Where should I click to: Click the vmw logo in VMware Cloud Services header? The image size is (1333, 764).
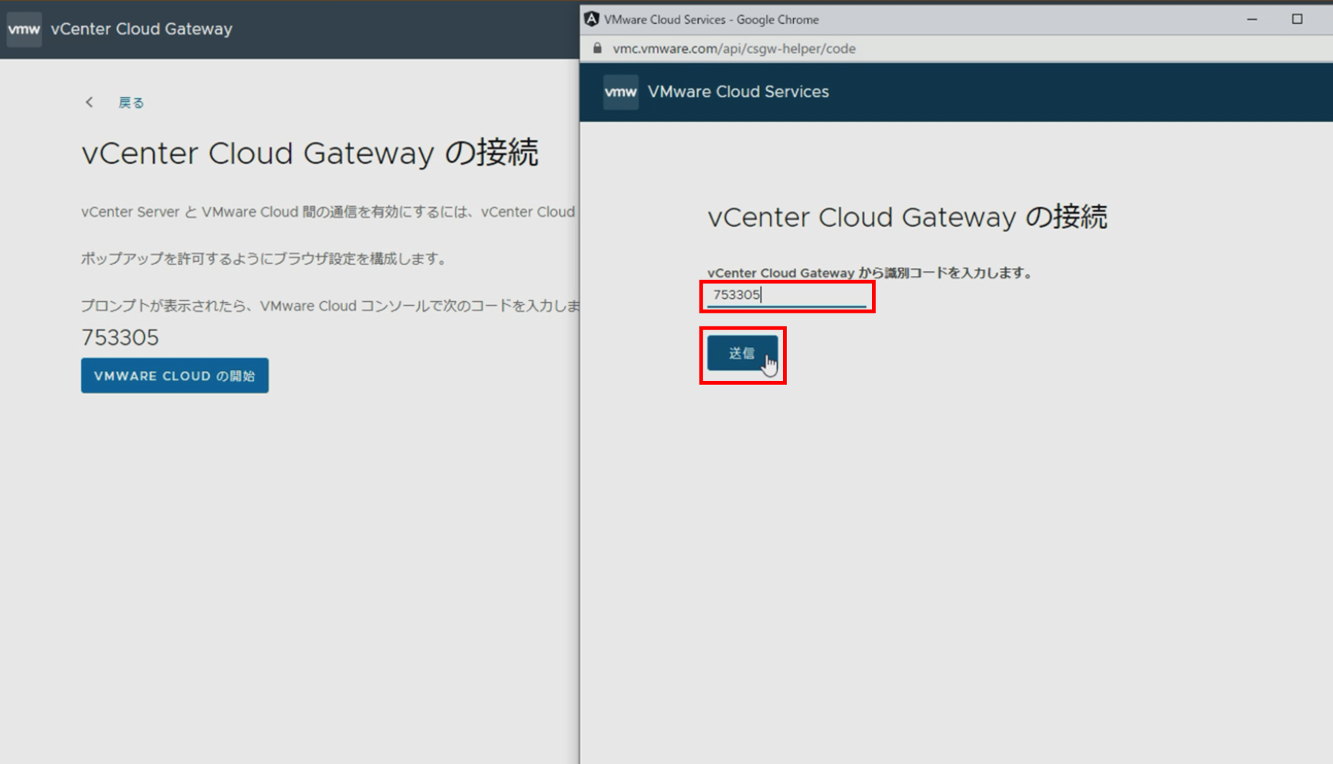[x=621, y=92]
